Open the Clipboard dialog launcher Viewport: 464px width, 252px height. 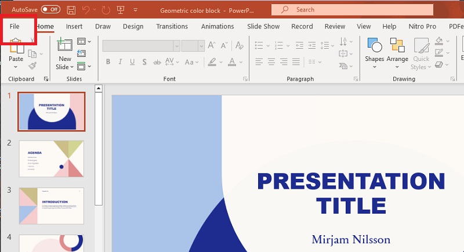46,79
